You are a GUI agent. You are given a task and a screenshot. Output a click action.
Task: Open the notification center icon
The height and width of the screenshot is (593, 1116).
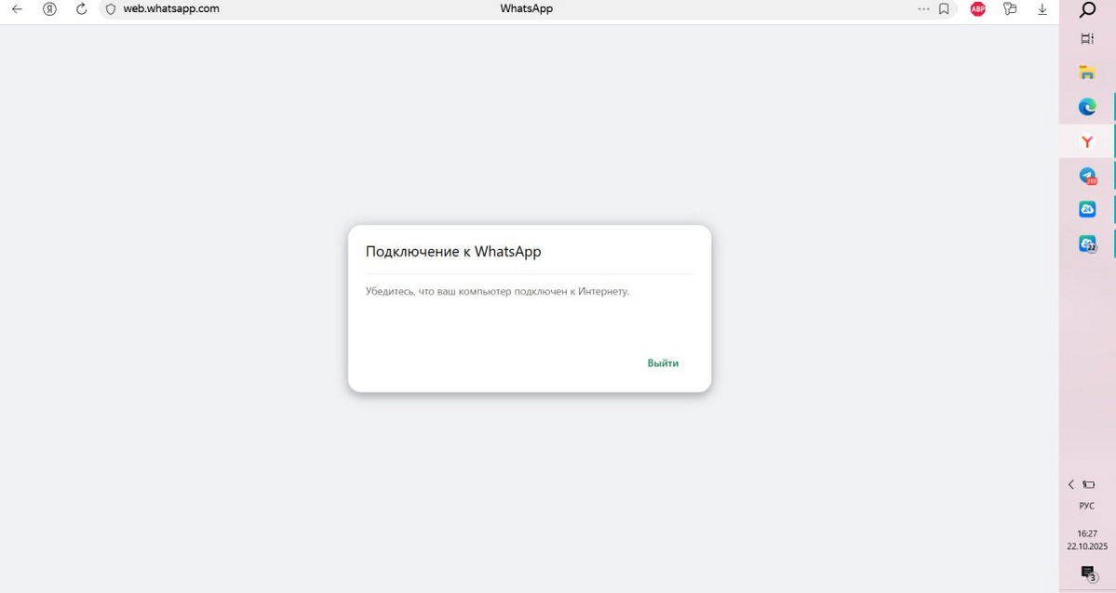click(x=1087, y=573)
